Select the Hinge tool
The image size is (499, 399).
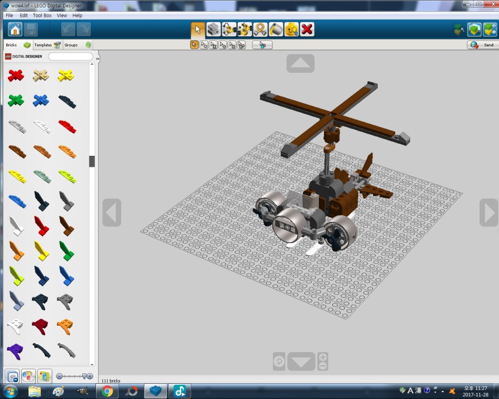(x=229, y=29)
